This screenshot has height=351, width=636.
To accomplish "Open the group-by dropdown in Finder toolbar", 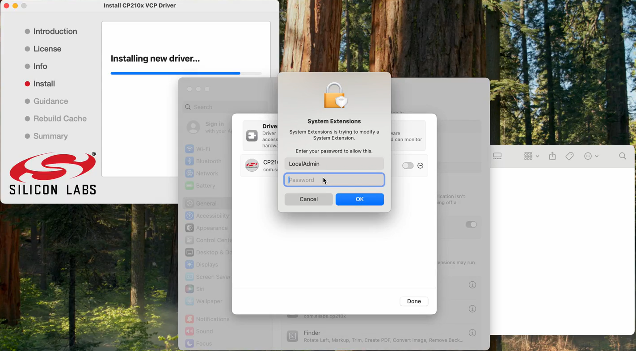I will [x=531, y=156].
